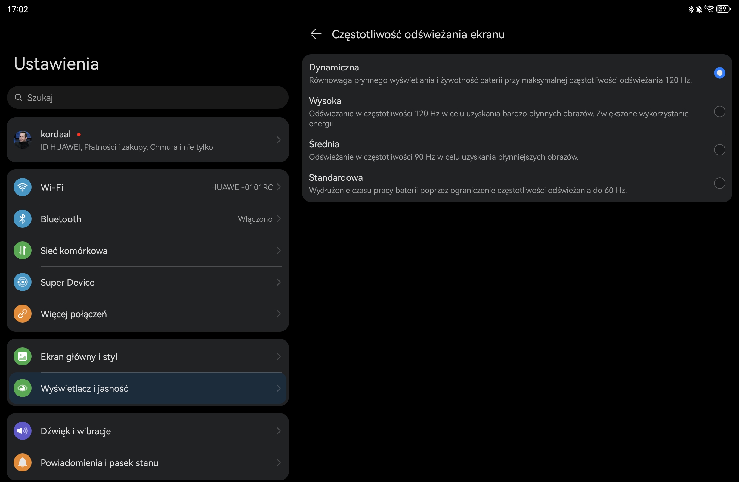739x482 pixels.
Task: Select the Dynamiczna radio button
Action: point(719,73)
